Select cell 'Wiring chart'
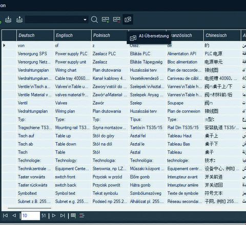Viewport: 246px width, 225px height. click(x=73, y=70)
